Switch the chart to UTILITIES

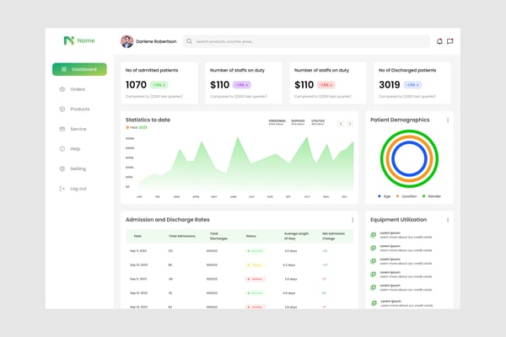tap(318, 122)
